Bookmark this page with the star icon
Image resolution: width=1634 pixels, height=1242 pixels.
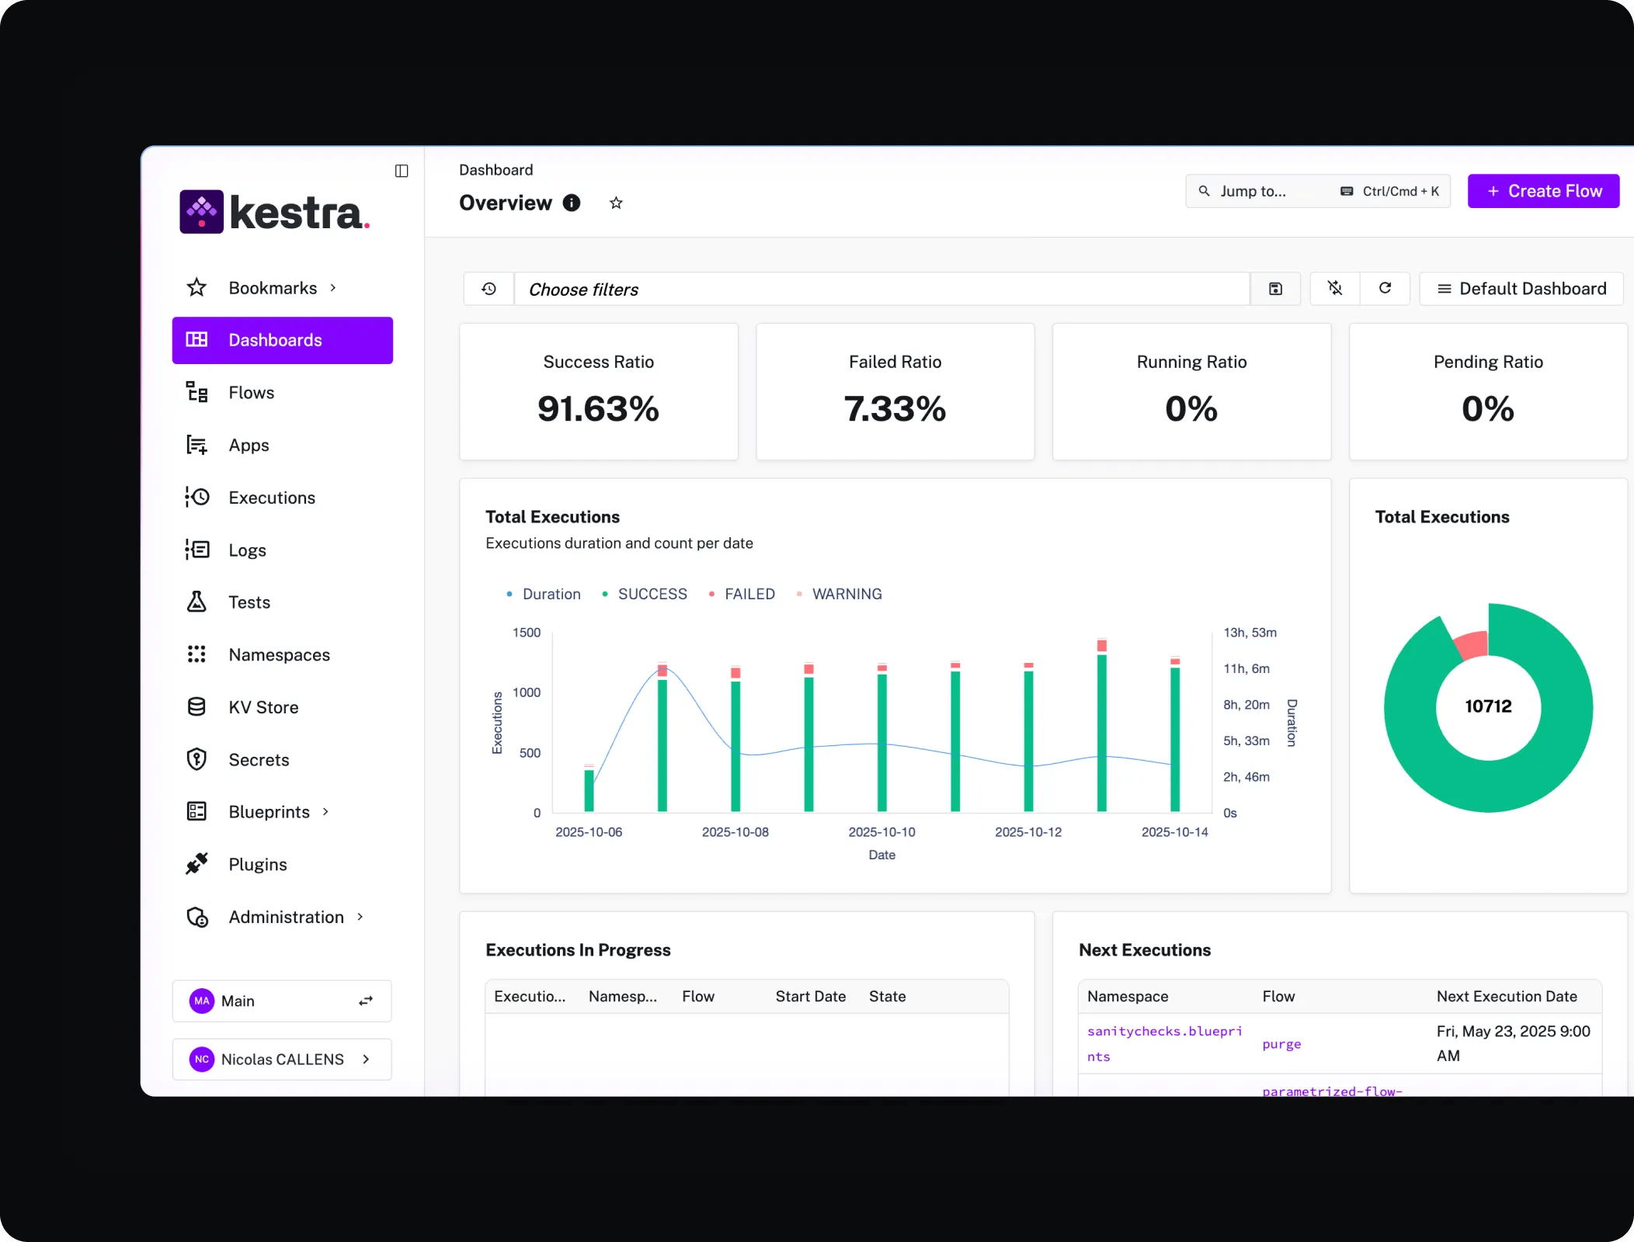point(616,203)
